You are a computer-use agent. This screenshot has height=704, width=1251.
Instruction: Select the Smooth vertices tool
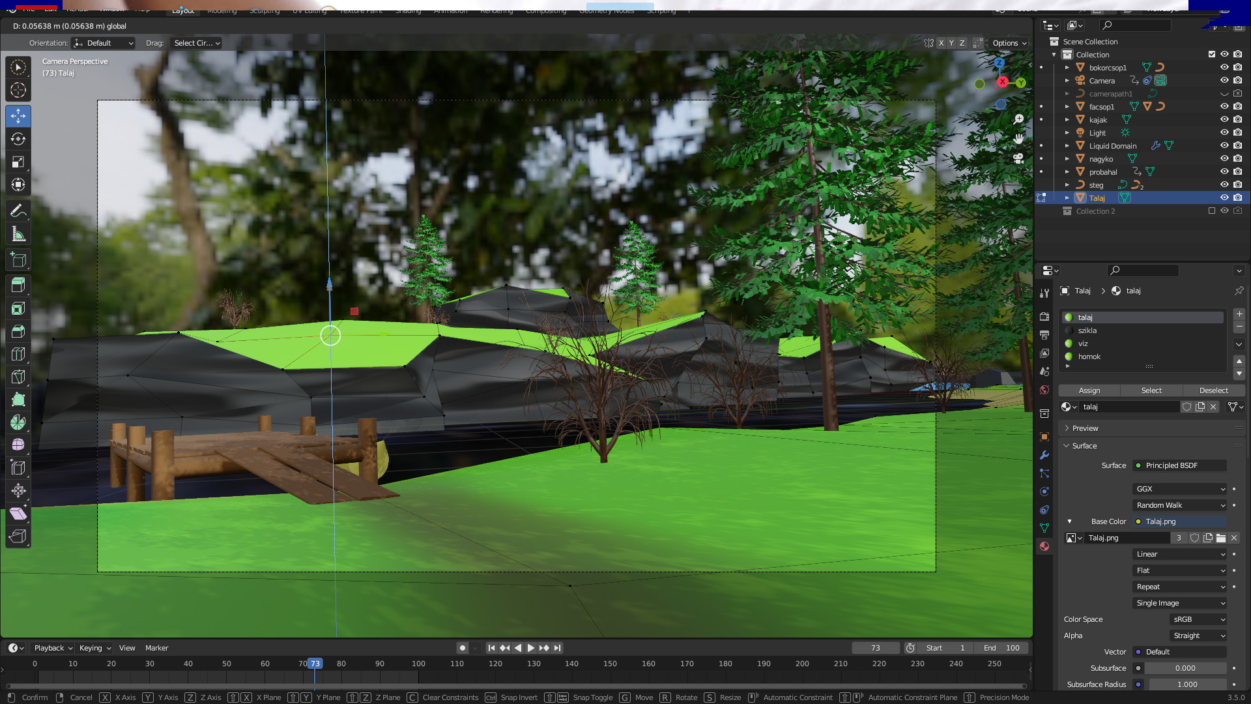pos(18,445)
